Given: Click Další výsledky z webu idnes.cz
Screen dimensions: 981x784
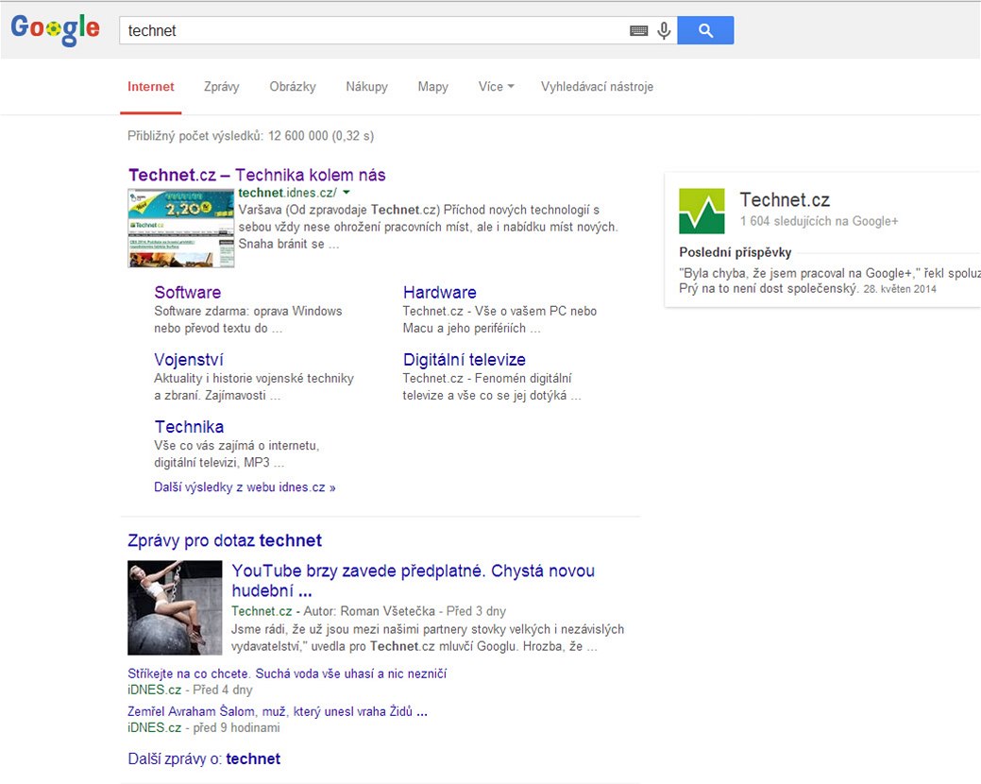Looking at the screenshot, I should (245, 487).
